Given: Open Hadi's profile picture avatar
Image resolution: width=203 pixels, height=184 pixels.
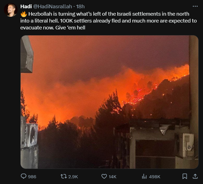Looking at the screenshot, I should click(x=10, y=10).
